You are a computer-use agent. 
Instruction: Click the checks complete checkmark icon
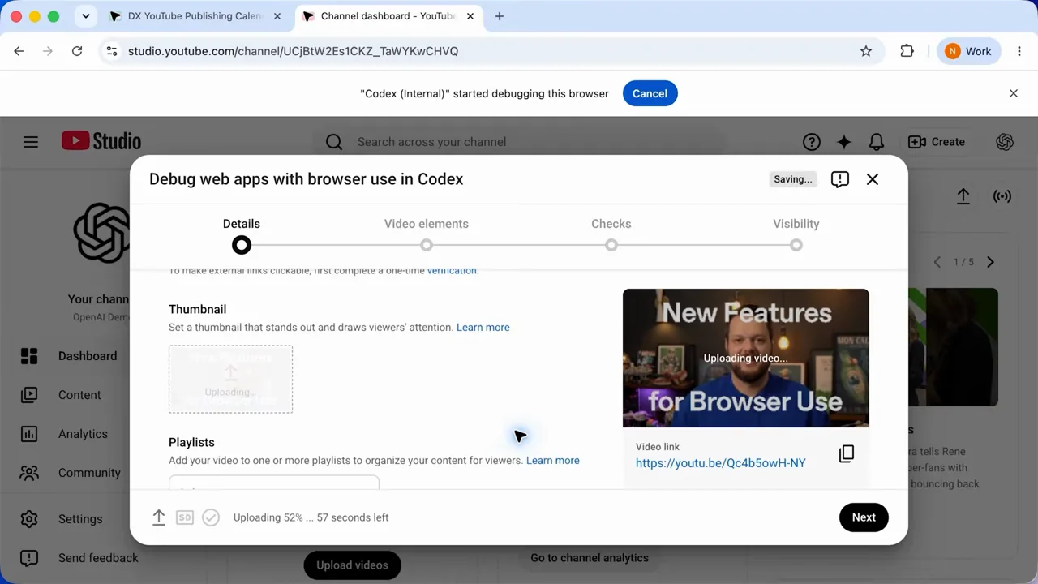point(211,517)
